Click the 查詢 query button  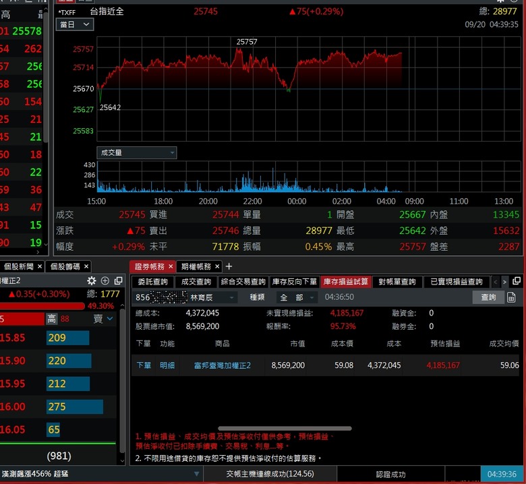[488, 297]
